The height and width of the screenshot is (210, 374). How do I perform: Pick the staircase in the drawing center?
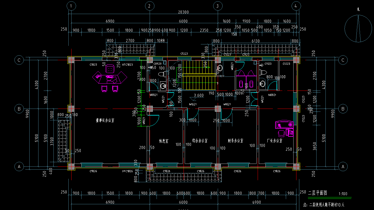(x=199, y=75)
